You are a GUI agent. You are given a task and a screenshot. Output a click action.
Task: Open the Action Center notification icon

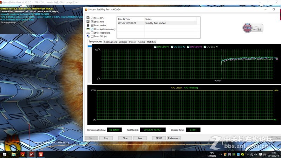pyautogui.click(x=260, y=154)
